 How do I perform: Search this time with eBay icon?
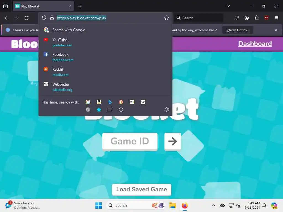point(132,102)
